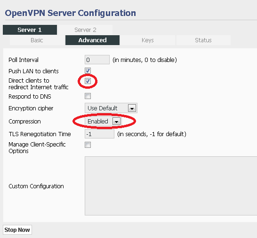This screenshot has height=238, width=257.
Task: Select the Advanced tab
Action: click(92, 40)
